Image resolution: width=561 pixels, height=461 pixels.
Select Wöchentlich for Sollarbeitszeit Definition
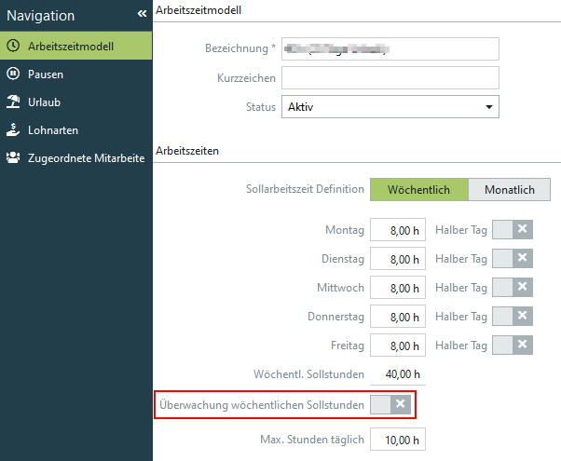click(x=418, y=189)
